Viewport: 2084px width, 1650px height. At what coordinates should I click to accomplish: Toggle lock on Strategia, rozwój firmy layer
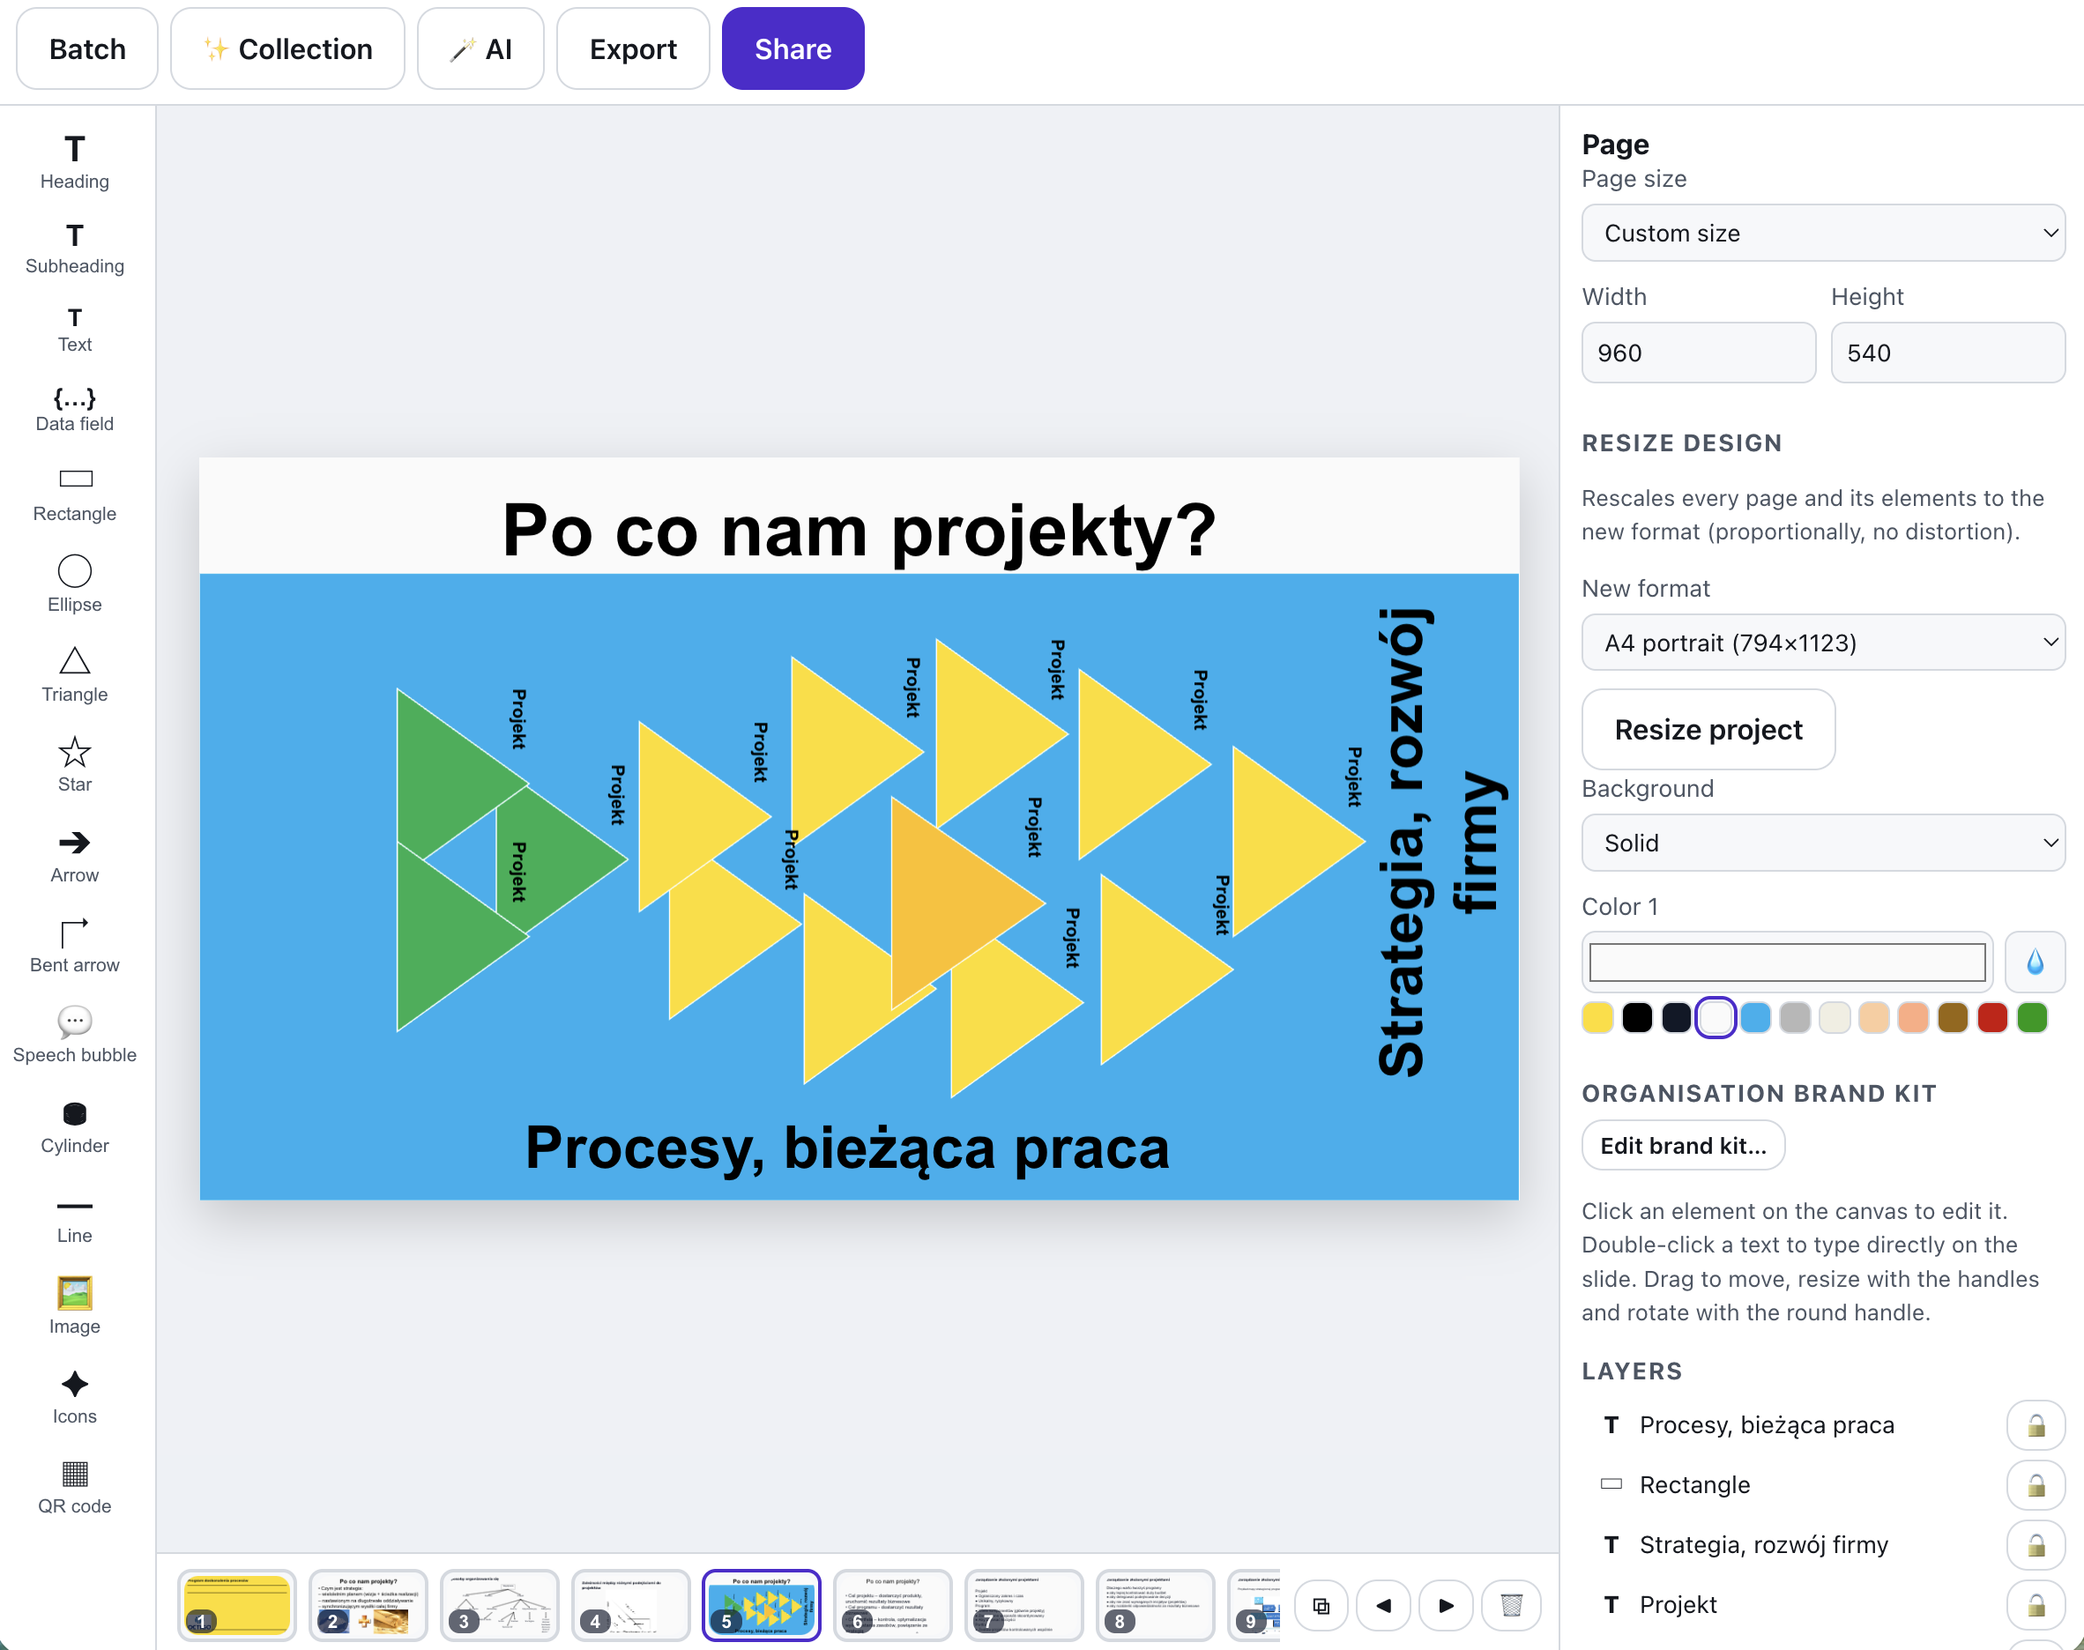point(2036,1546)
